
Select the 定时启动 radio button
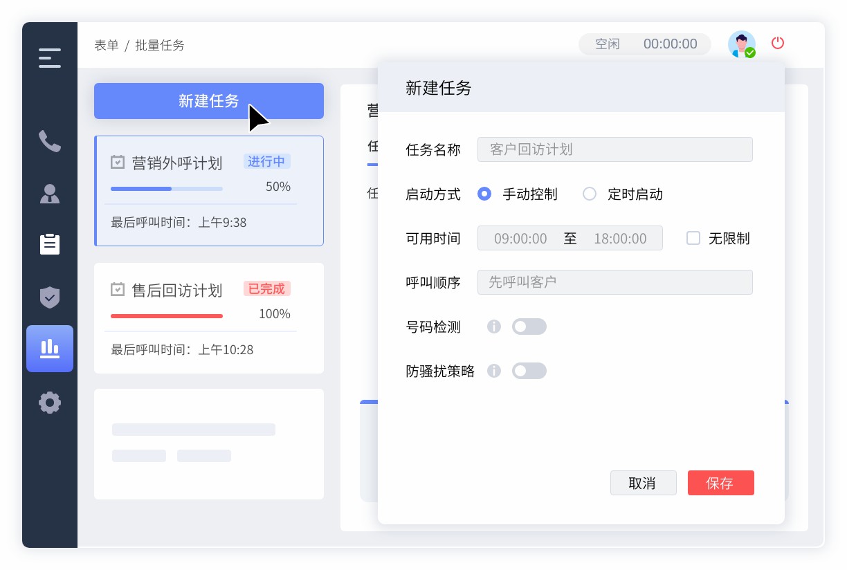pos(590,194)
